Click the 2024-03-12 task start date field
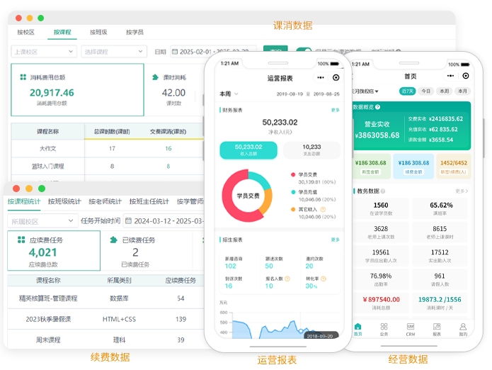This screenshot has width=492, height=370. [164, 221]
